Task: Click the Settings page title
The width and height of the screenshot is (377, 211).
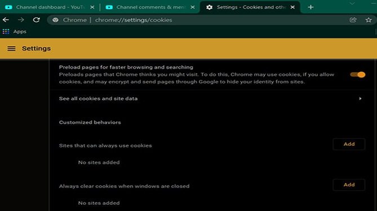Action: tap(36, 48)
